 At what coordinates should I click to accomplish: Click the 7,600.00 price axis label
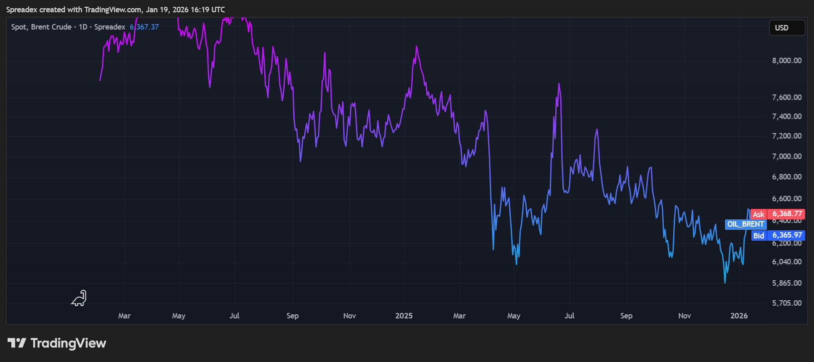pyautogui.click(x=787, y=97)
